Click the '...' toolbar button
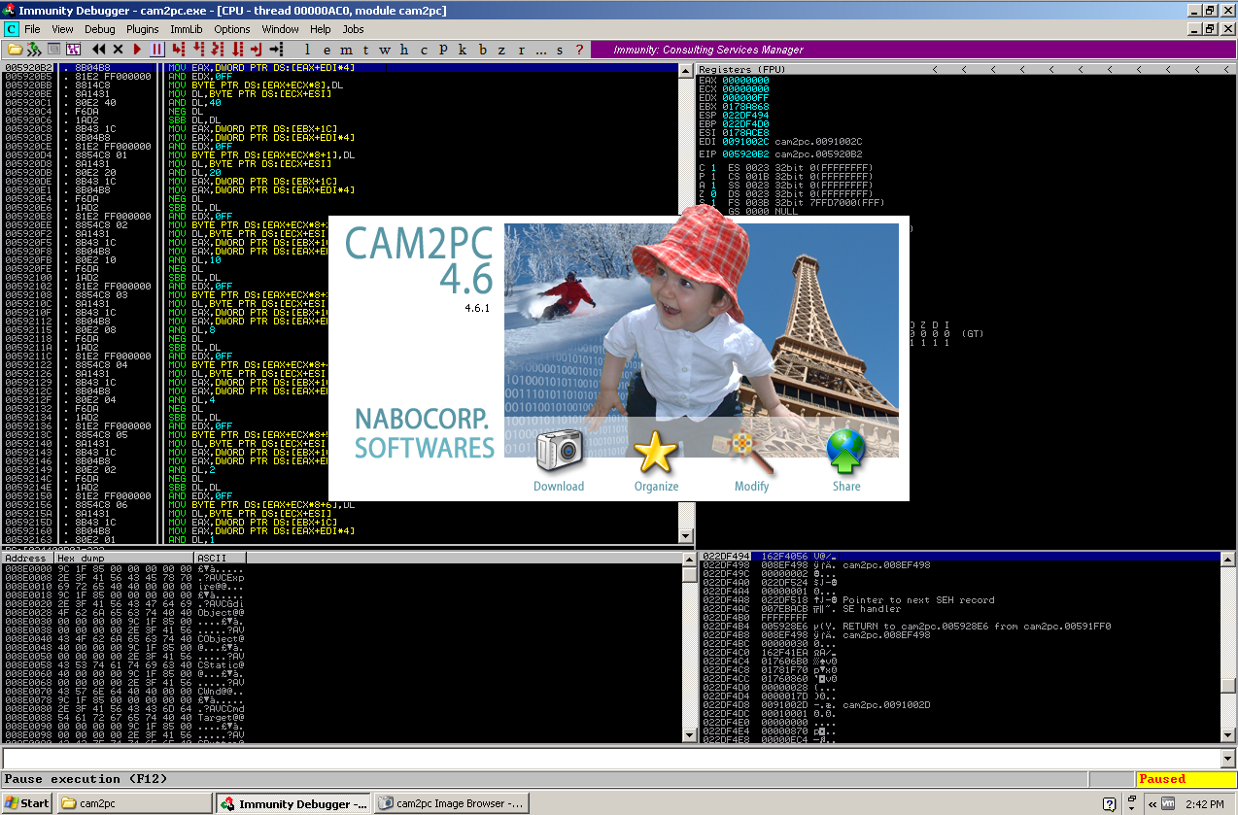This screenshot has height=815, width=1238. 540,49
